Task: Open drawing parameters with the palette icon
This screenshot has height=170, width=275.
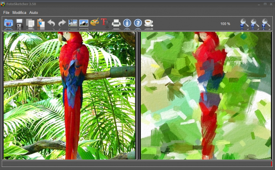Action: pyautogui.click(x=94, y=22)
